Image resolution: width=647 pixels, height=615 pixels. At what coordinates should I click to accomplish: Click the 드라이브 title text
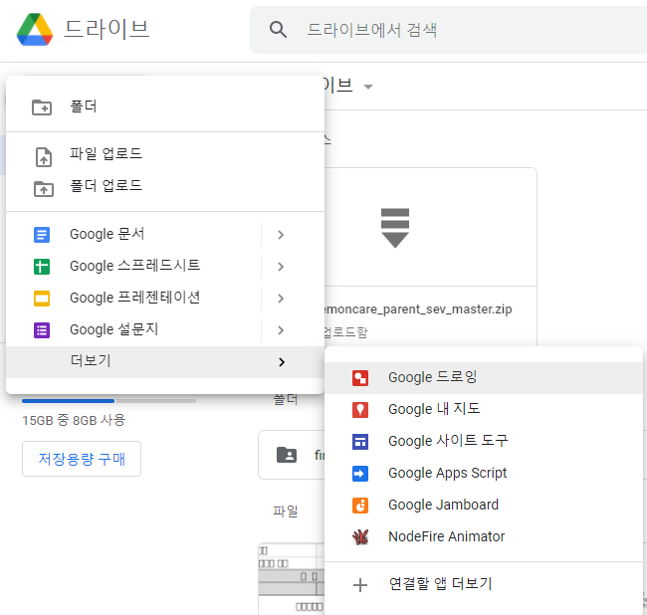107,30
